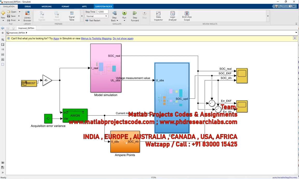Collapse the toolstrip with the minimize arrow
This screenshot has height=179, width=299.
(x=296, y=24)
